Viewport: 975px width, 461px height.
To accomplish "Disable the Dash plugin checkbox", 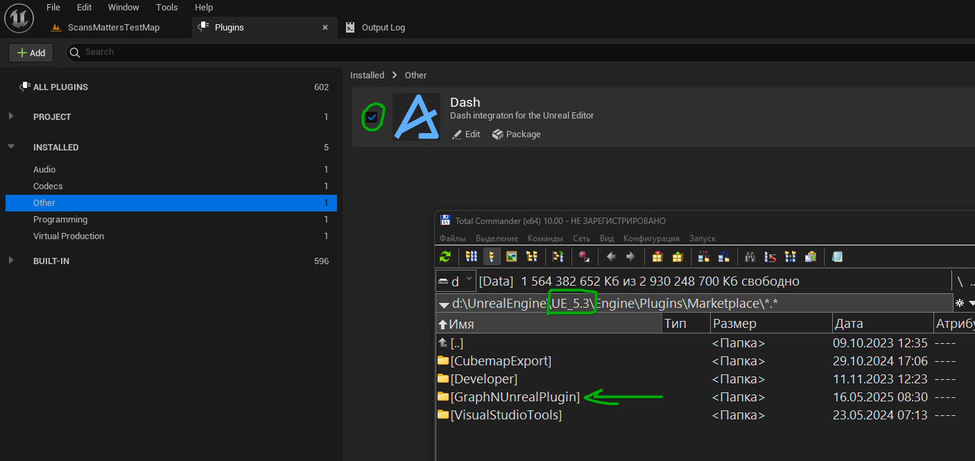I will click(372, 117).
